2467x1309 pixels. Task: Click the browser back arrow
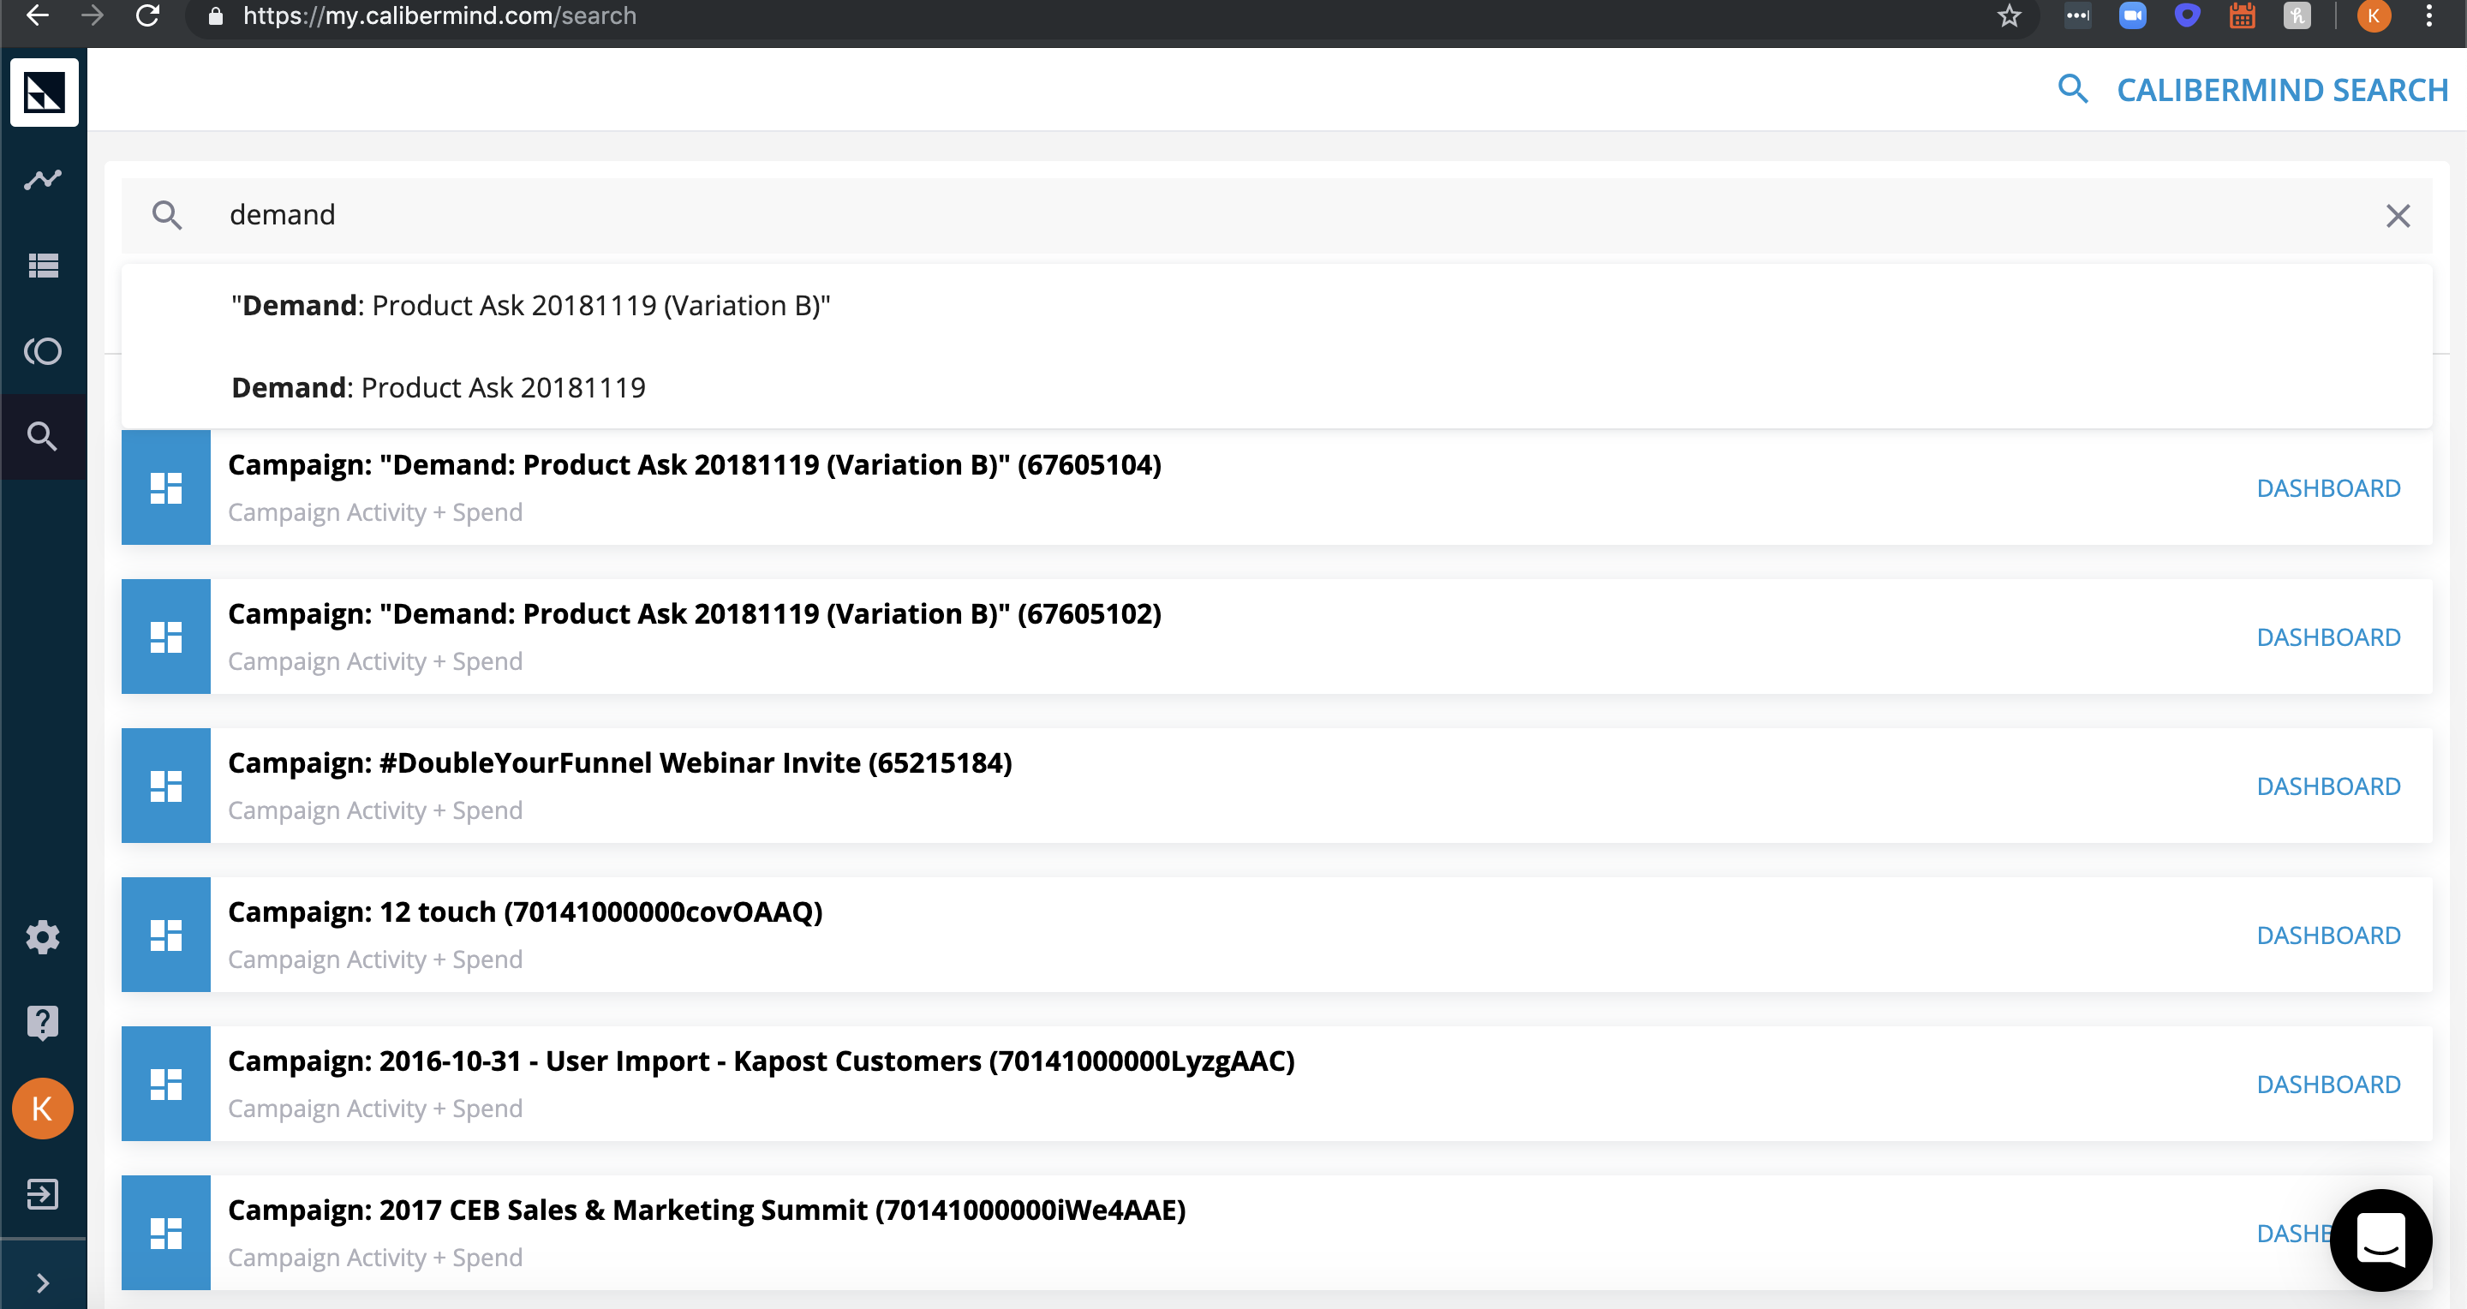(36, 15)
